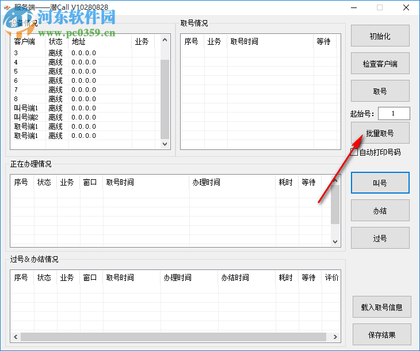This screenshot has width=420, height=351.
Task: Enable the 自动打印号码 checkbox
Action: point(354,152)
